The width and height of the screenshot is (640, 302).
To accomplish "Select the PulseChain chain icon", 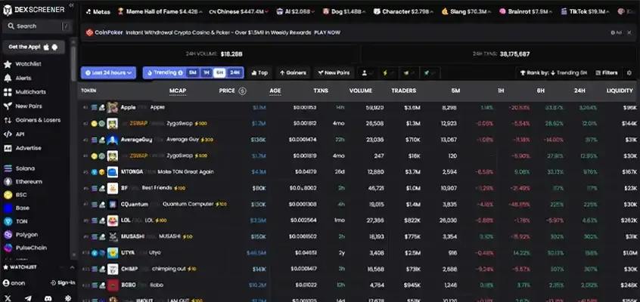I will pos(8,248).
